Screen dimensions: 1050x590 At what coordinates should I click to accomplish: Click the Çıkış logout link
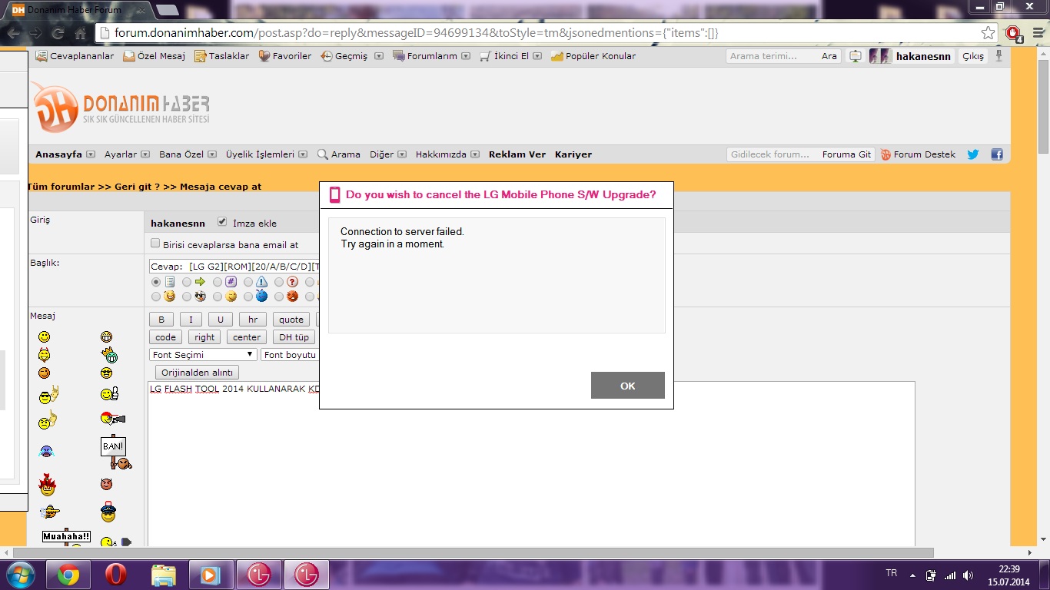973,56
